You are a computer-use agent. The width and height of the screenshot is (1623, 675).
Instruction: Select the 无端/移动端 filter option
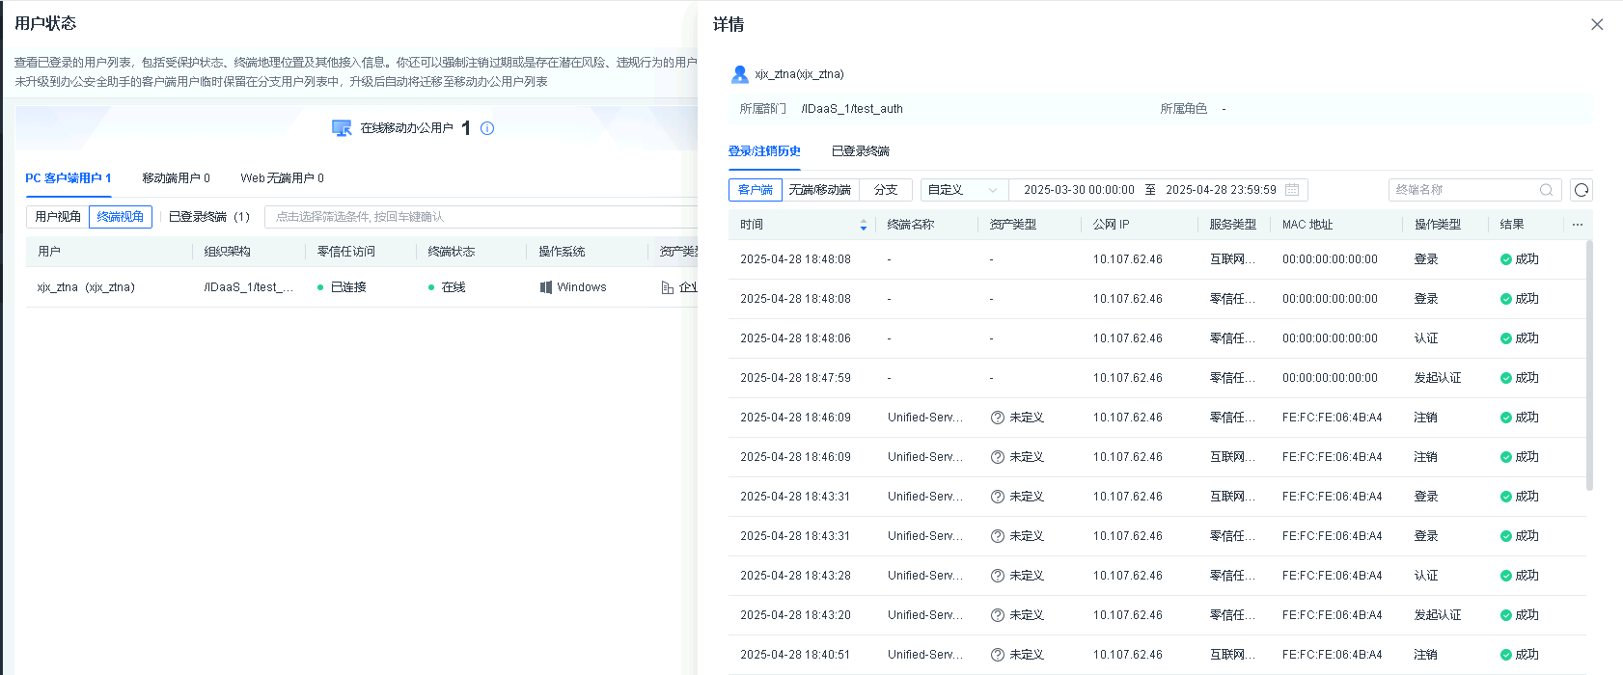click(819, 190)
